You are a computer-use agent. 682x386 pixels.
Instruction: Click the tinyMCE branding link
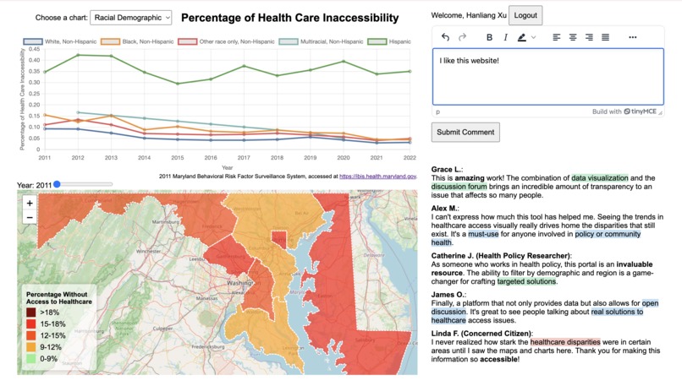(x=640, y=111)
